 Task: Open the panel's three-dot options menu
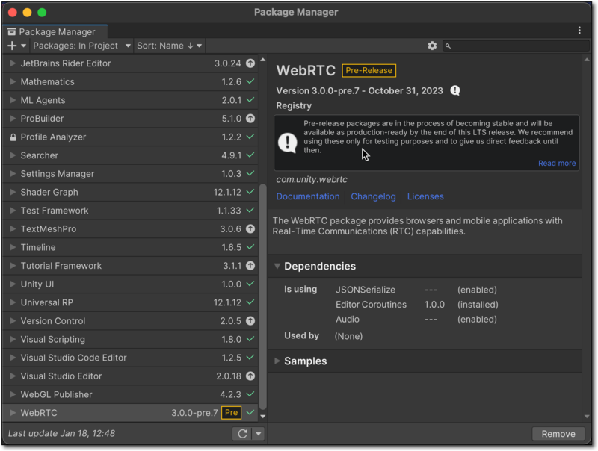pos(579,31)
